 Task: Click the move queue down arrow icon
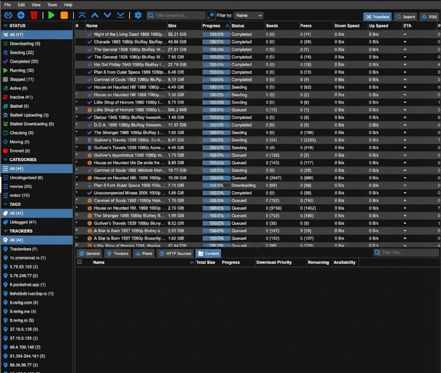(x=108, y=15)
